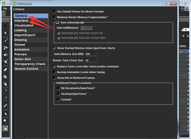Open the Visualization category

tap(31, 26)
